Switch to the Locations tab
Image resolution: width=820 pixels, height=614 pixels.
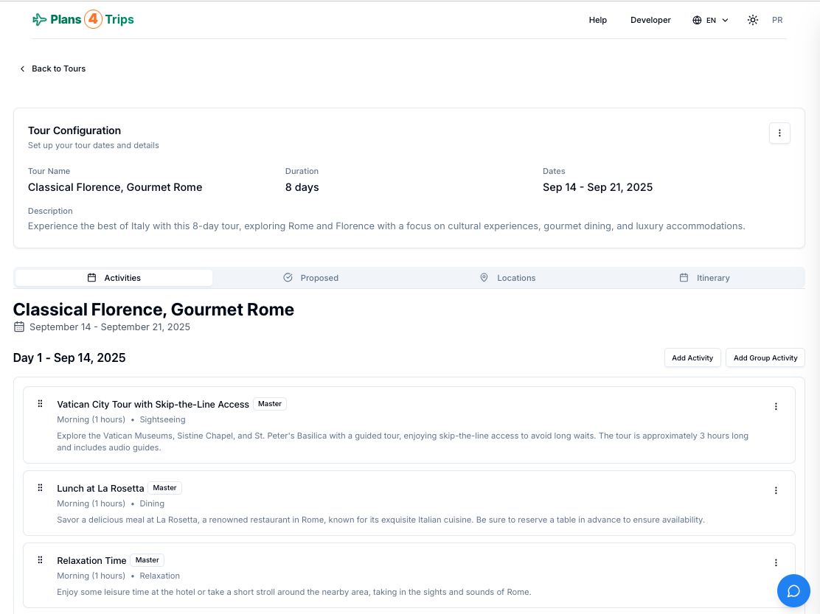pos(507,278)
